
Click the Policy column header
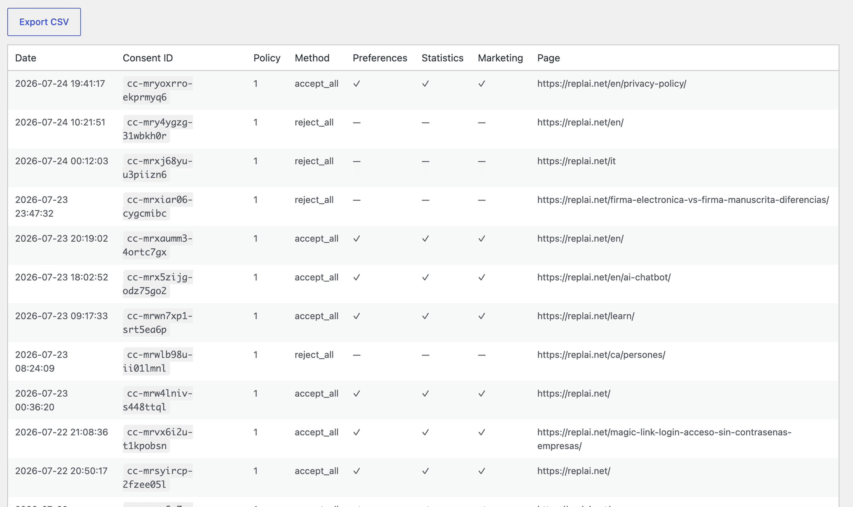pyautogui.click(x=267, y=58)
